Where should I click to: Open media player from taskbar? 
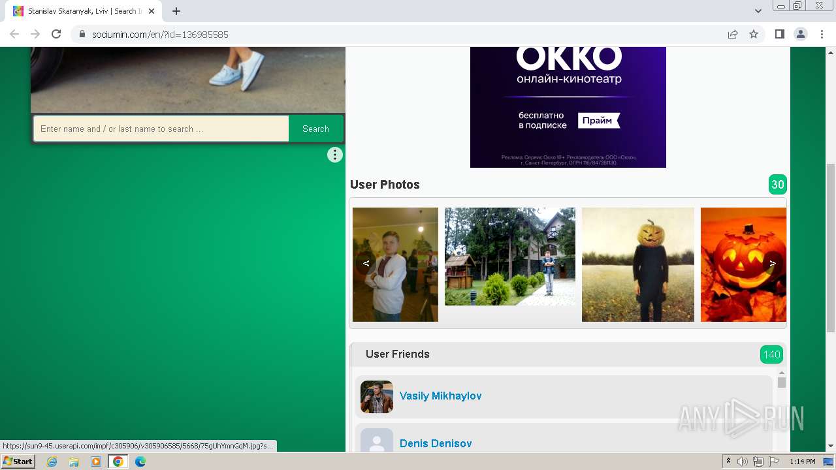(96, 462)
